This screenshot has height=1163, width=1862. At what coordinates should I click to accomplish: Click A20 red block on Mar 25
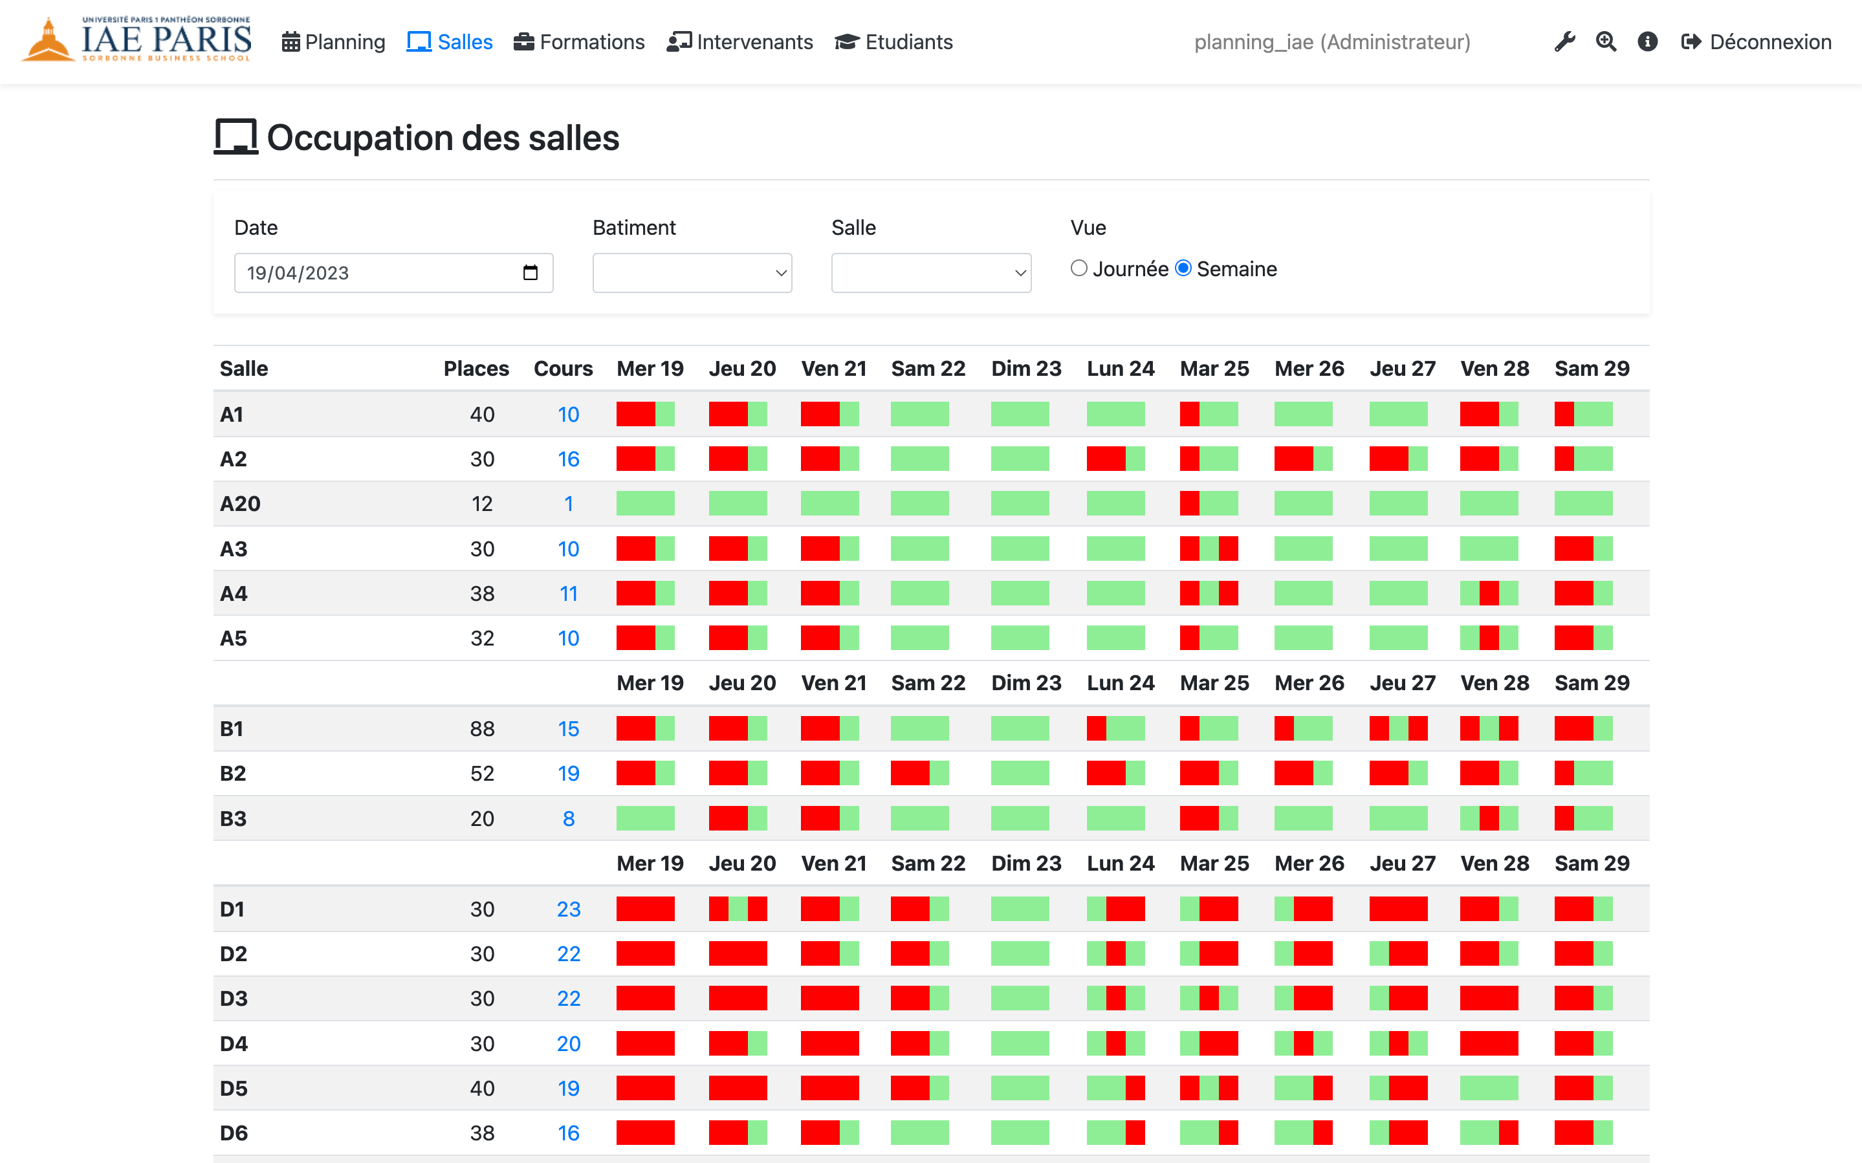[1190, 504]
